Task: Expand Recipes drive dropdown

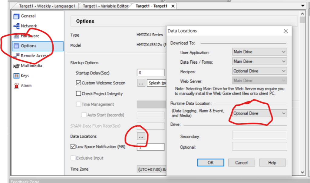Action: point(259,71)
